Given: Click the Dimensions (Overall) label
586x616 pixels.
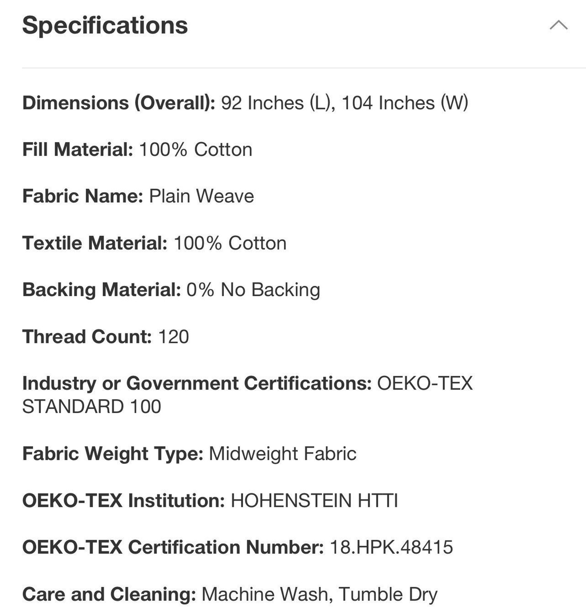Looking at the screenshot, I should click(119, 103).
